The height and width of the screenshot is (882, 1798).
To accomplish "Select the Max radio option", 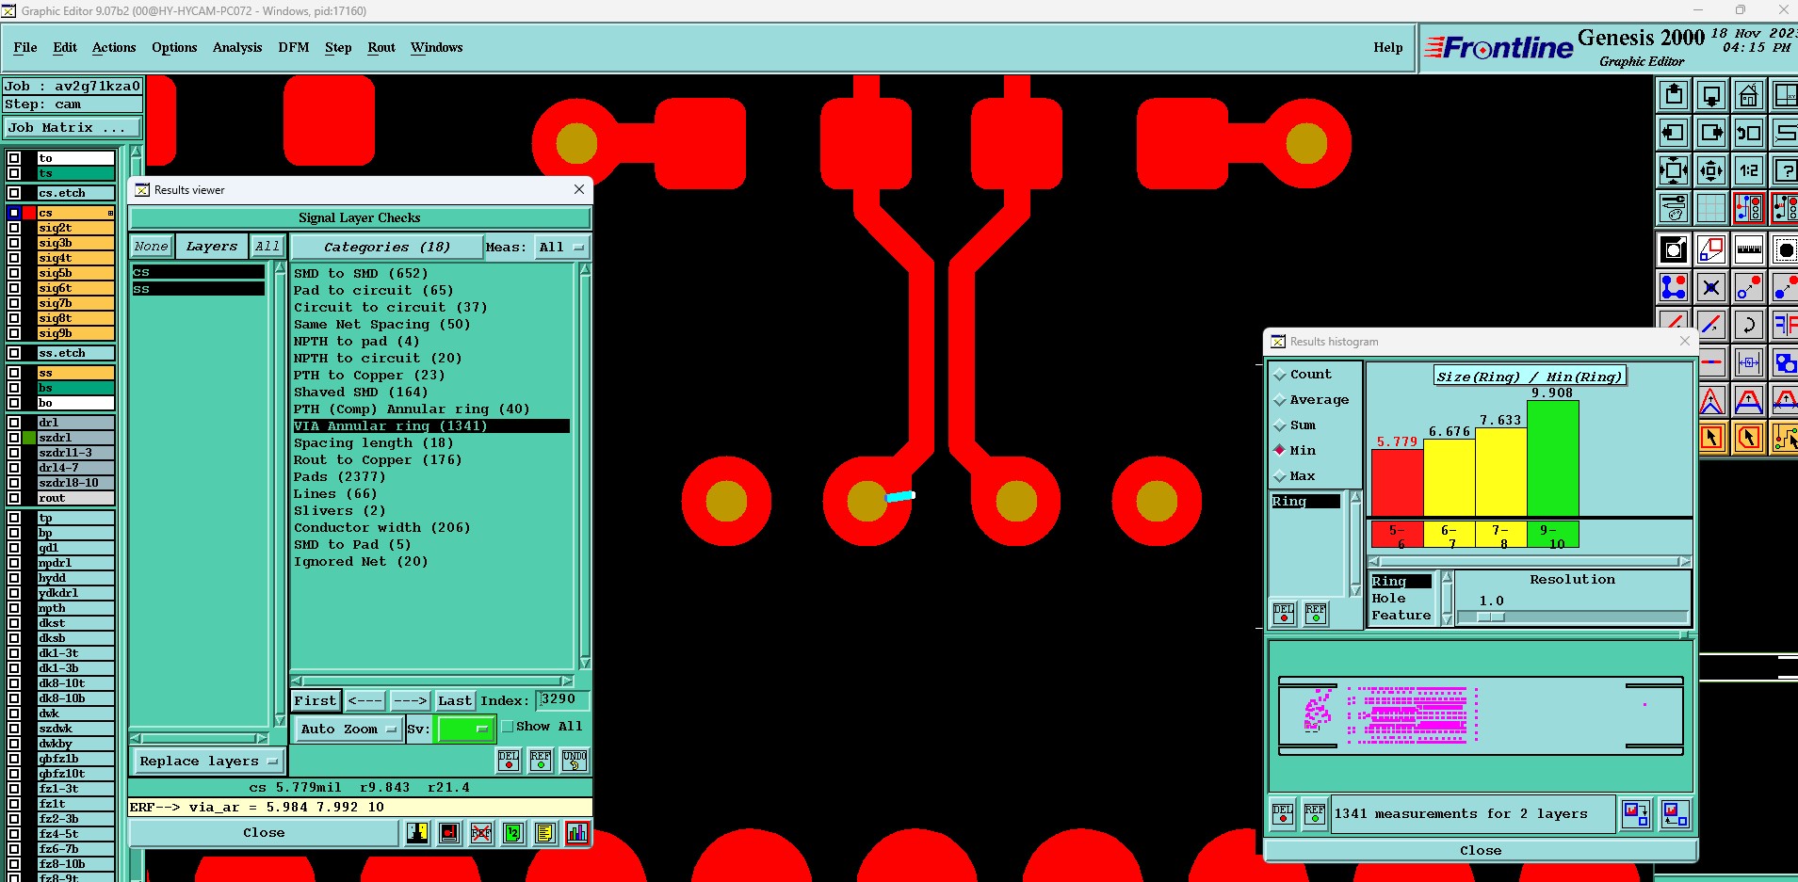I will click(x=1280, y=476).
